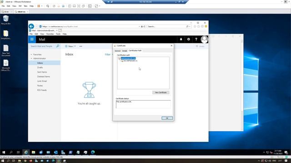Open Internet Explorer Favorites menu

pos(50,34)
